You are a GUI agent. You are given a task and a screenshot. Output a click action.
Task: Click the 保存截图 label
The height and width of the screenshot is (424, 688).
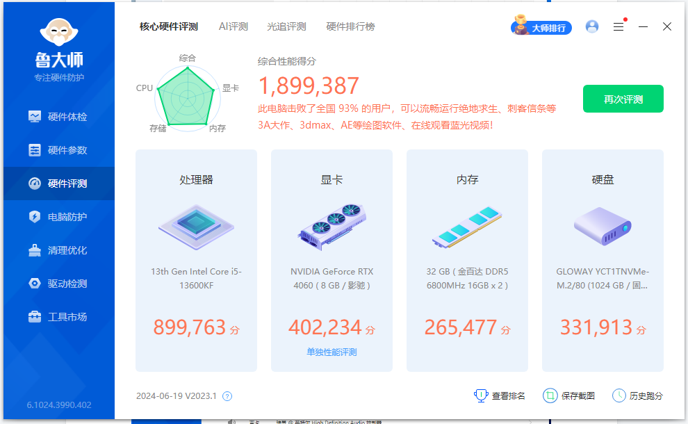pyautogui.click(x=578, y=396)
